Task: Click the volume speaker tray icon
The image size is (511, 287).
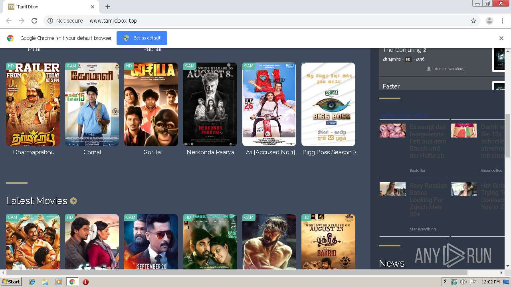Action: [x=463, y=282]
